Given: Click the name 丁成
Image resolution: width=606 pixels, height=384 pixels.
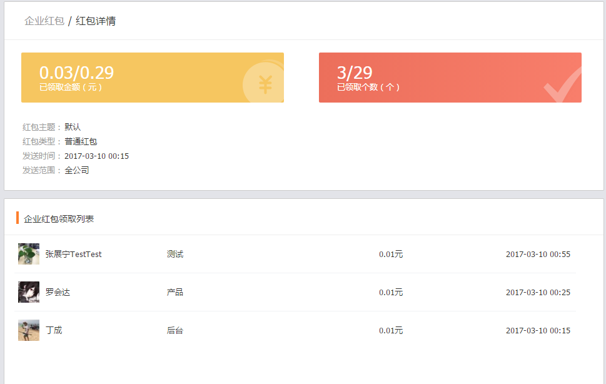Looking at the screenshot, I should 54,331.
